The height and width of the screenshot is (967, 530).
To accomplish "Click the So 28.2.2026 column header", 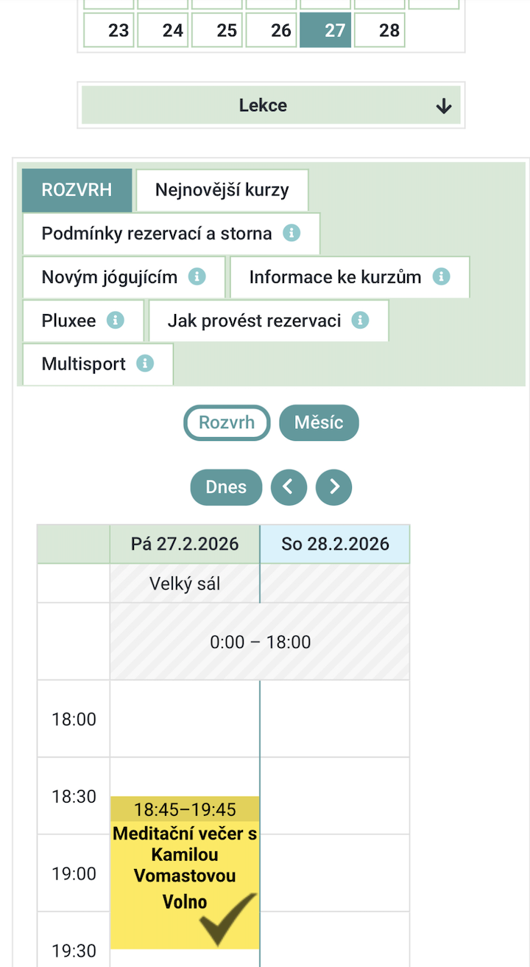I will point(335,544).
